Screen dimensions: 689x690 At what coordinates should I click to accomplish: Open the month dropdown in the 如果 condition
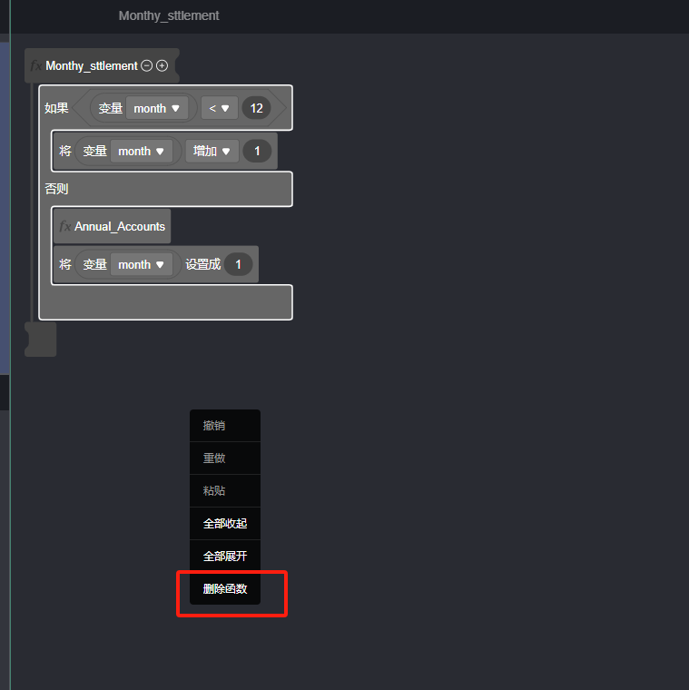click(x=157, y=108)
